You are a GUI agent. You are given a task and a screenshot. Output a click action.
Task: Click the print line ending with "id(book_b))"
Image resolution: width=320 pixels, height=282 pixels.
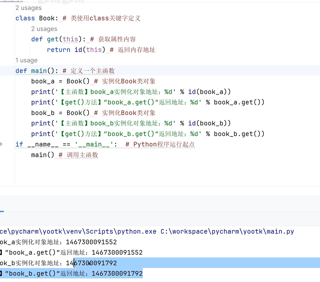[x=131, y=123]
